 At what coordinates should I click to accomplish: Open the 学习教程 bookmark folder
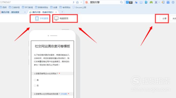tap(27, 7)
